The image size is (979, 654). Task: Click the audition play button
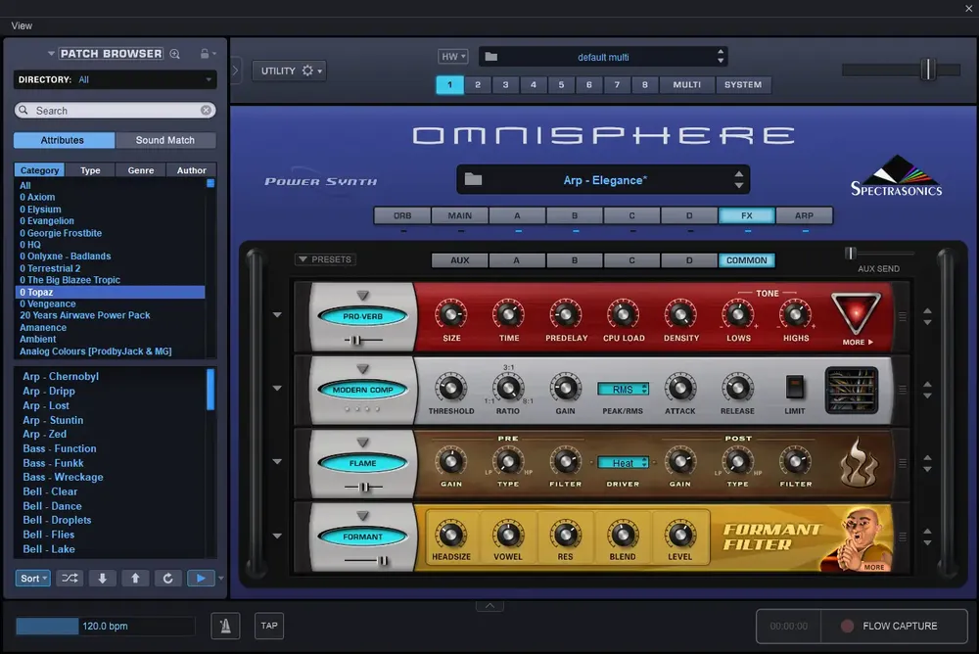(x=201, y=579)
